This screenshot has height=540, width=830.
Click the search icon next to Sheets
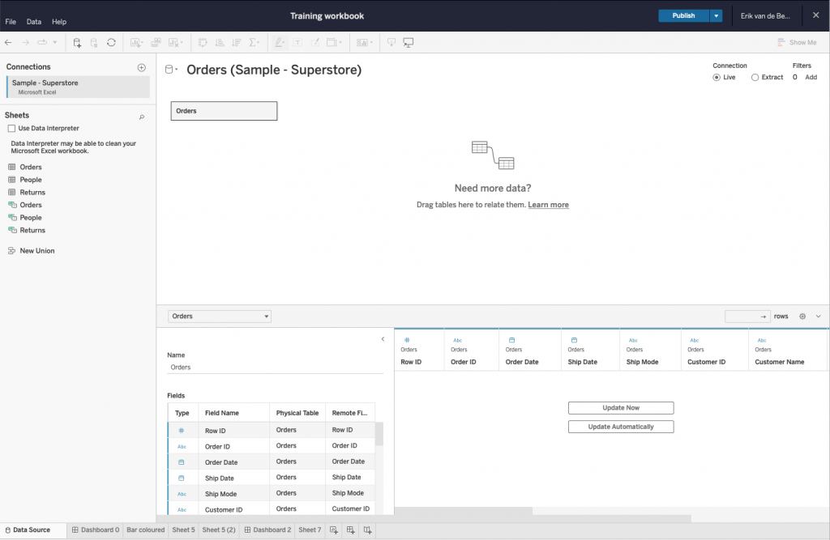[141, 117]
